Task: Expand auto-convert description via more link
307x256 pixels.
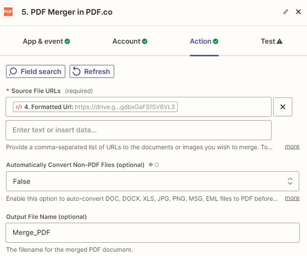Action: tap(292, 198)
